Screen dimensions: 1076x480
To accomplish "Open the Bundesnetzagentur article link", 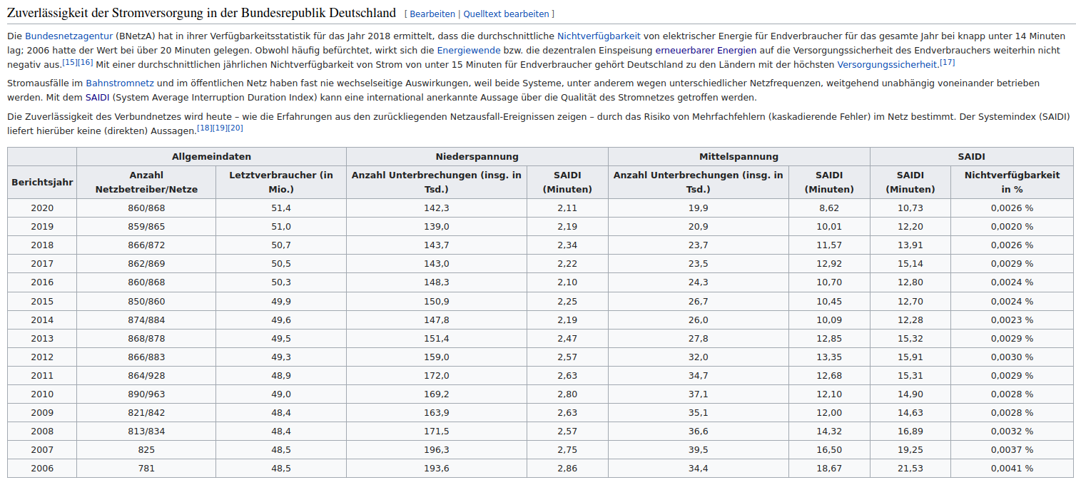I will [68, 36].
